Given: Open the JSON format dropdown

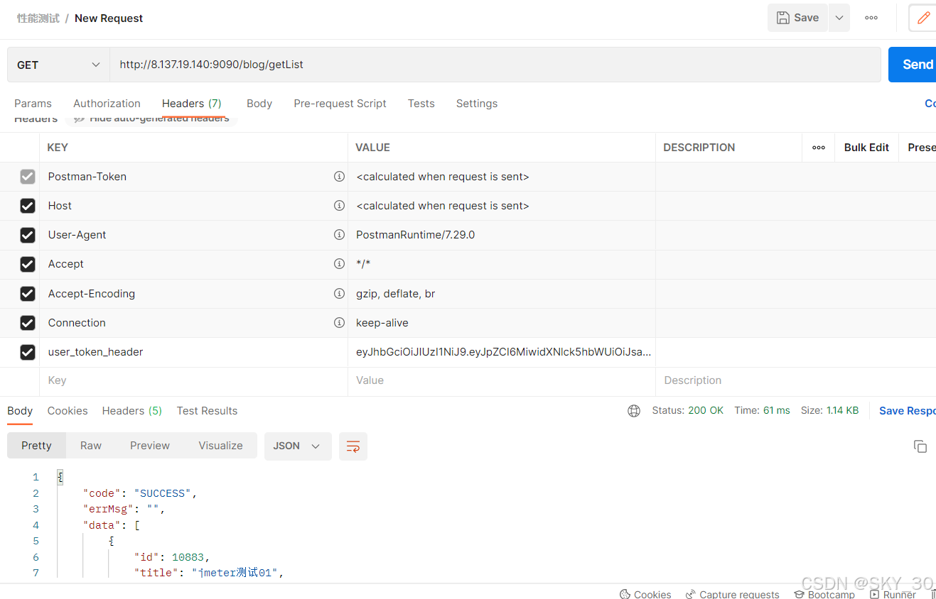Looking at the screenshot, I should (298, 446).
